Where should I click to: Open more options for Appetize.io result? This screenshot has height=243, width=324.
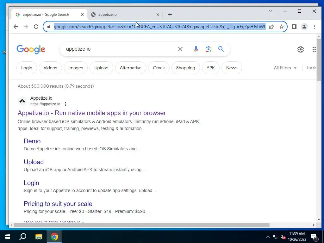tap(65, 104)
